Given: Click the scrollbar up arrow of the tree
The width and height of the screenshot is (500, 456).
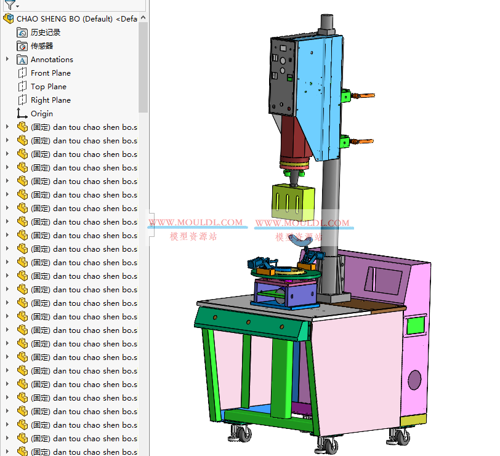Looking at the screenshot, I should [143, 18].
